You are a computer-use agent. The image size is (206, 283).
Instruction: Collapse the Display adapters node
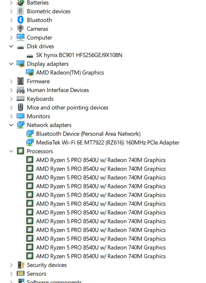click(x=11, y=64)
